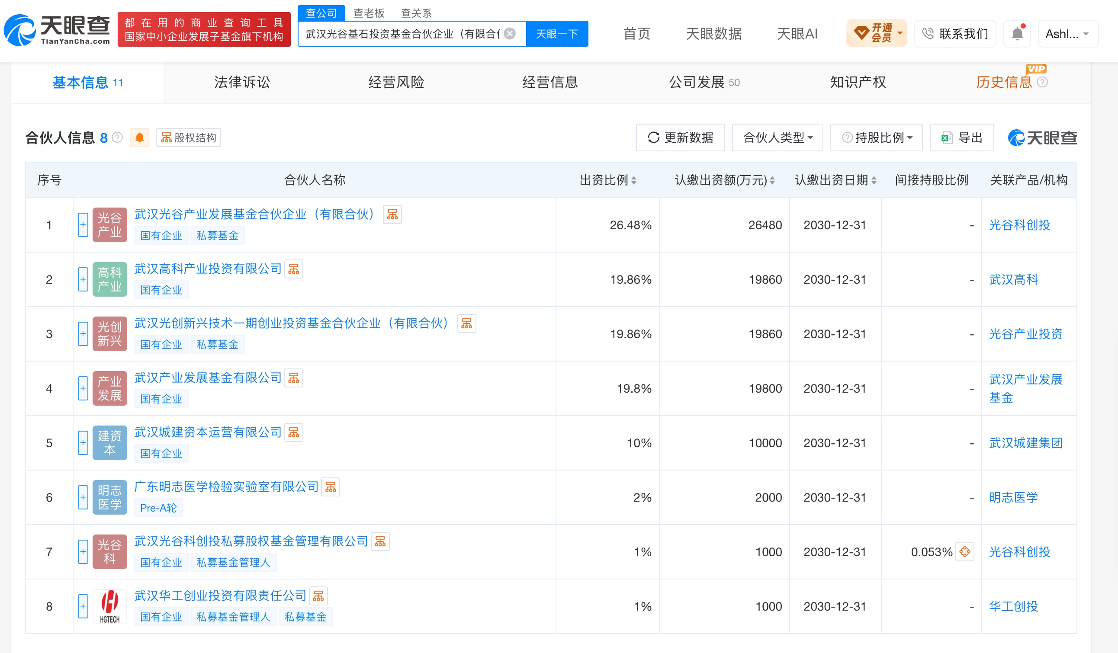Select the 查关系 search mode tab
Screen dimensions: 1118x653
[x=416, y=13]
